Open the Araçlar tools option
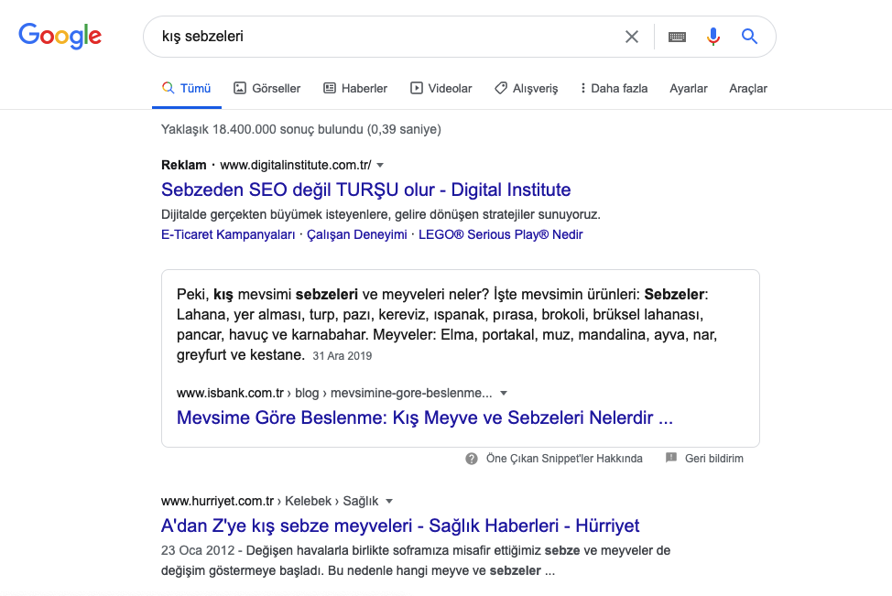892x596 pixels. (748, 88)
